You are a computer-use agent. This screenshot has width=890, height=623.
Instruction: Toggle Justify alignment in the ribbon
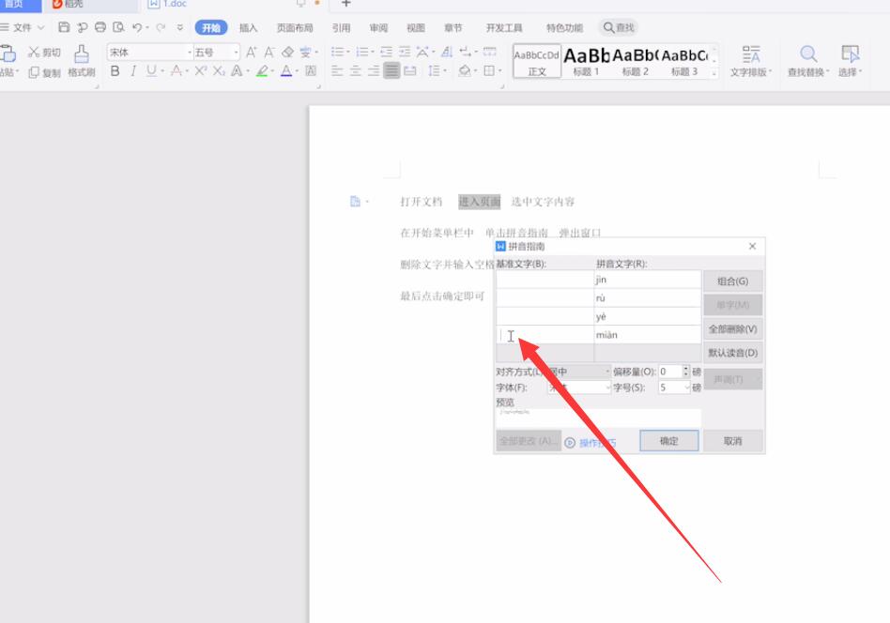(x=391, y=71)
